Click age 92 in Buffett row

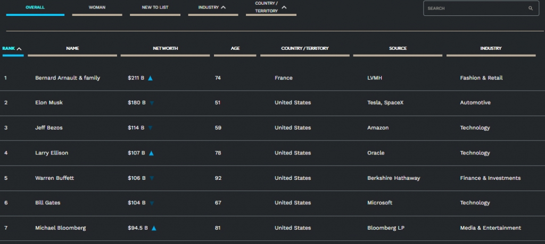[x=218, y=178]
